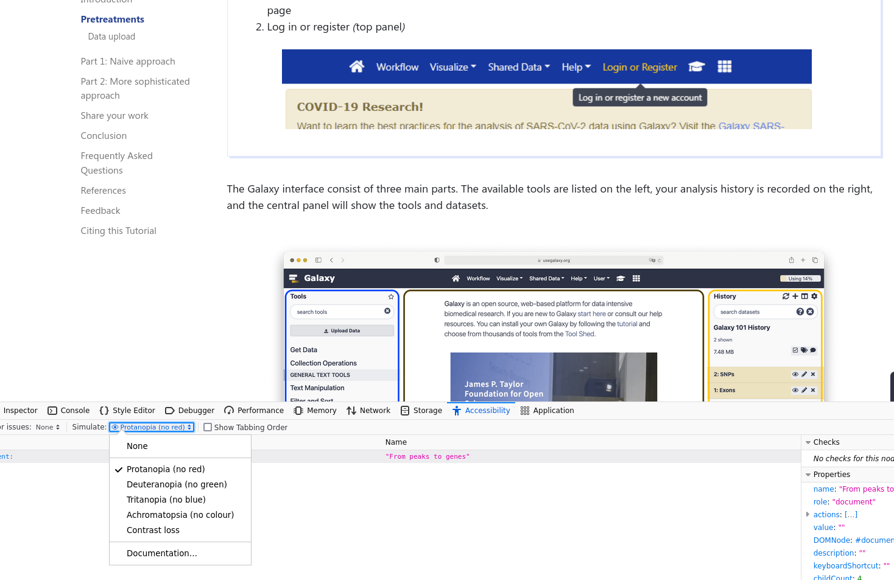
Task: Choose None to disable simulation
Action: click(x=137, y=446)
